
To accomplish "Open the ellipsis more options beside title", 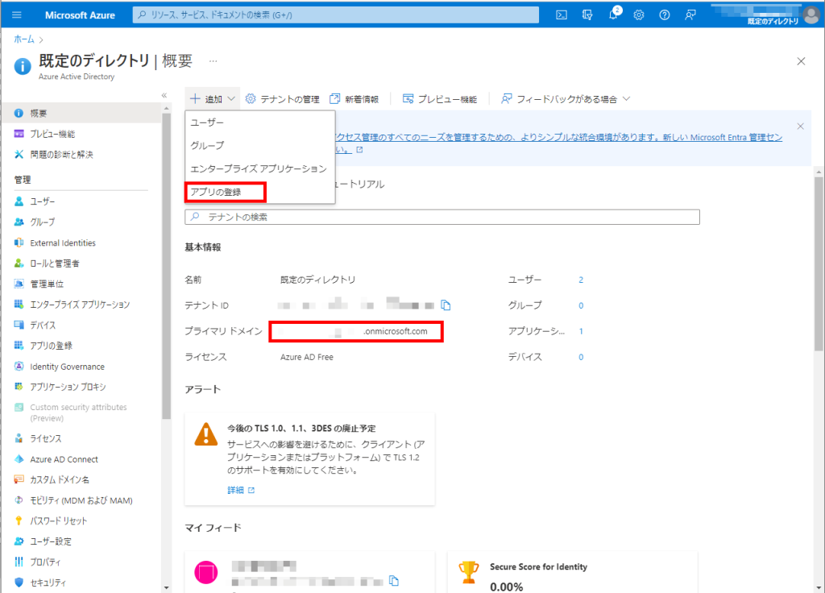I will 213,61.
